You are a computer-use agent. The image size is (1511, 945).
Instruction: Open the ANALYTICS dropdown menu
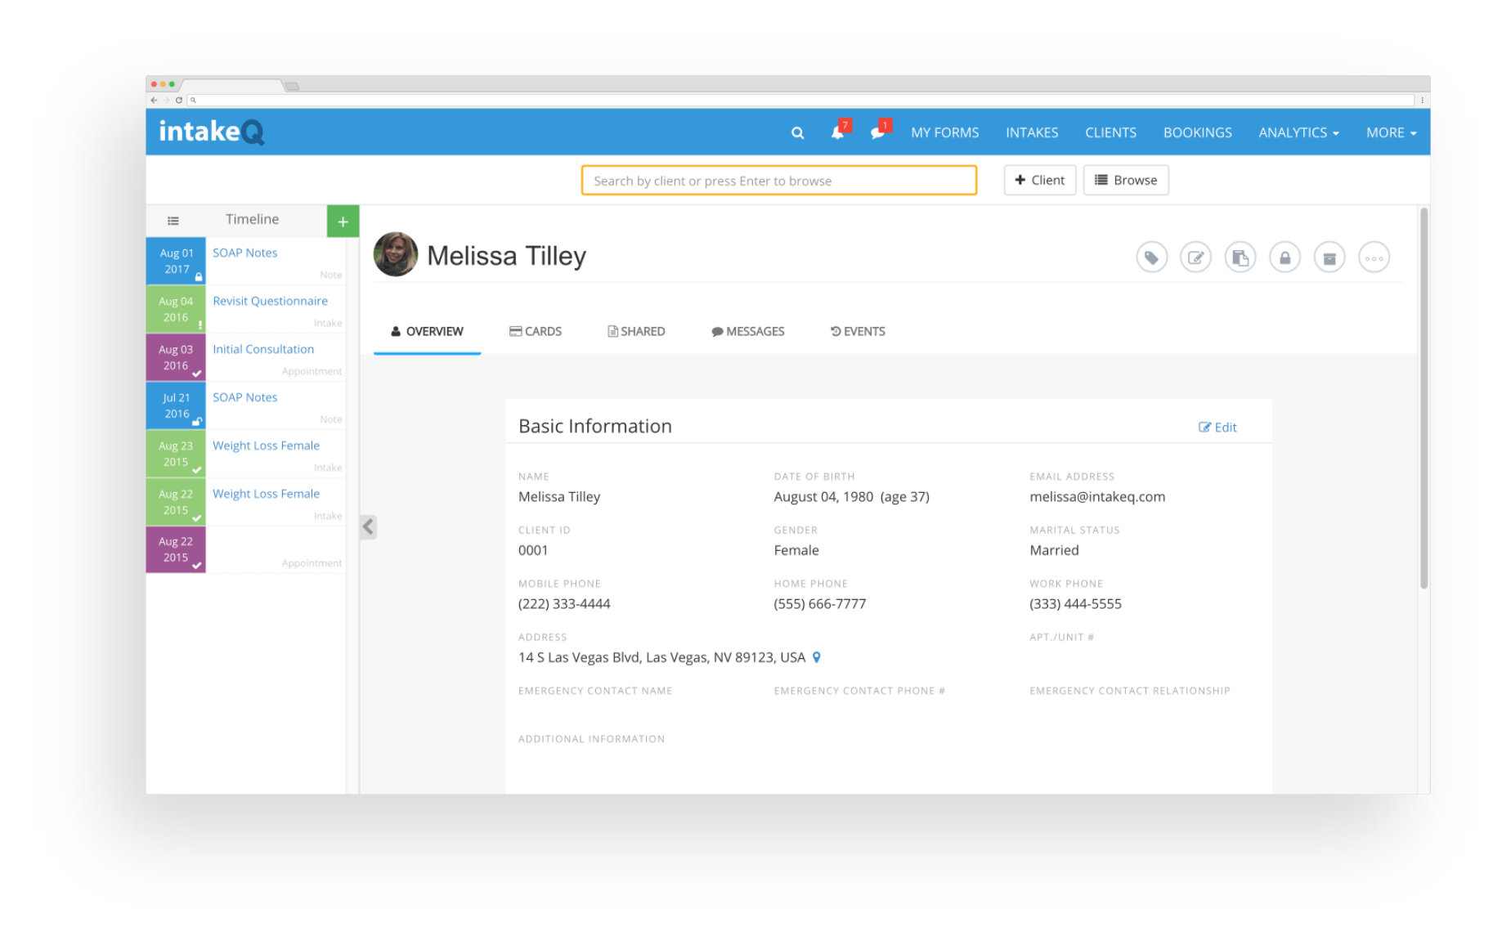click(x=1298, y=132)
